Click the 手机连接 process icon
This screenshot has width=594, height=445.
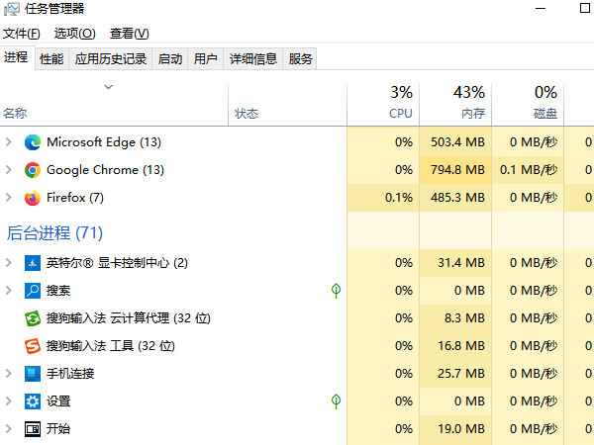click(33, 374)
